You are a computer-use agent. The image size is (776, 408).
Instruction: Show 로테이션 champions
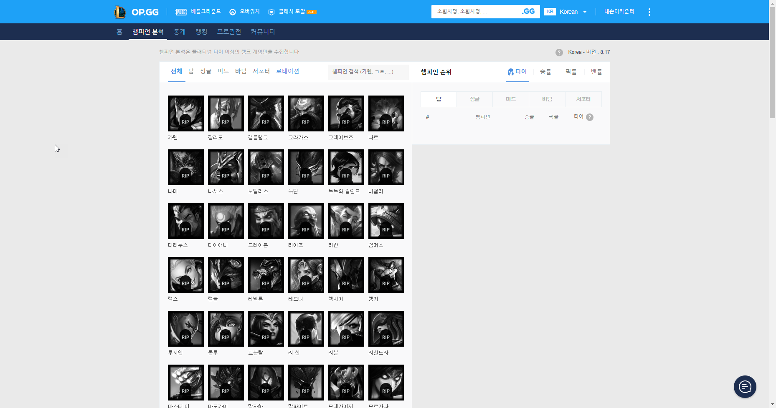pyautogui.click(x=287, y=71)
